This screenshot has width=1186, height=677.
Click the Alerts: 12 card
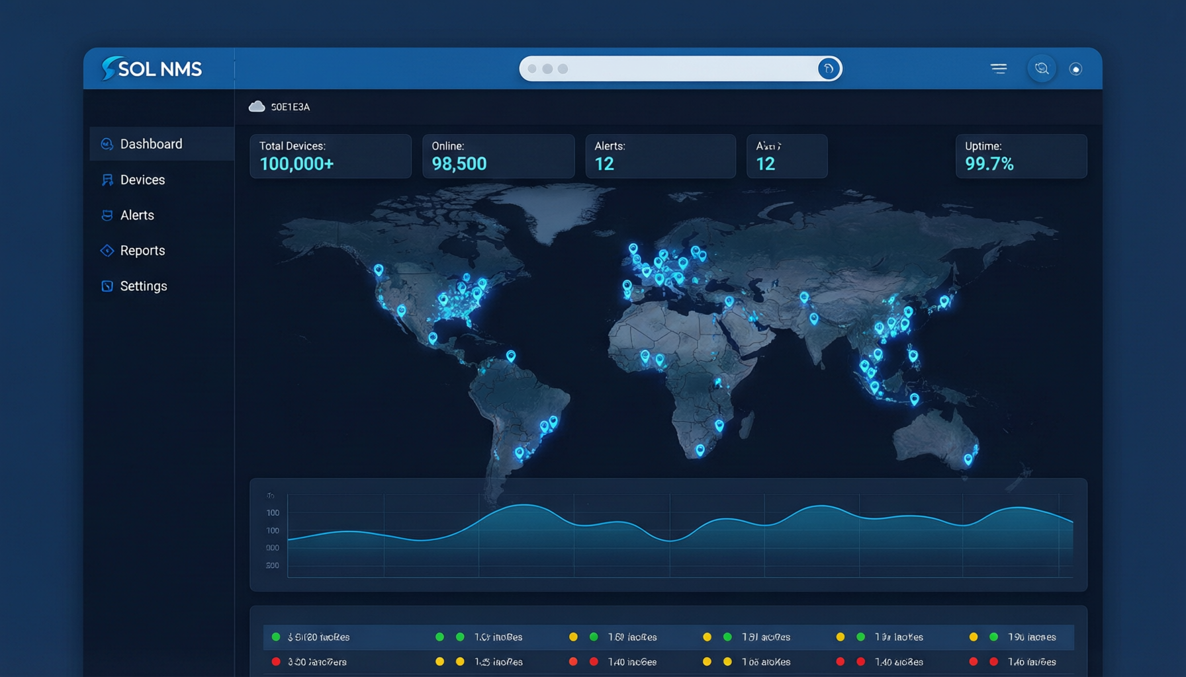[661, 156]
